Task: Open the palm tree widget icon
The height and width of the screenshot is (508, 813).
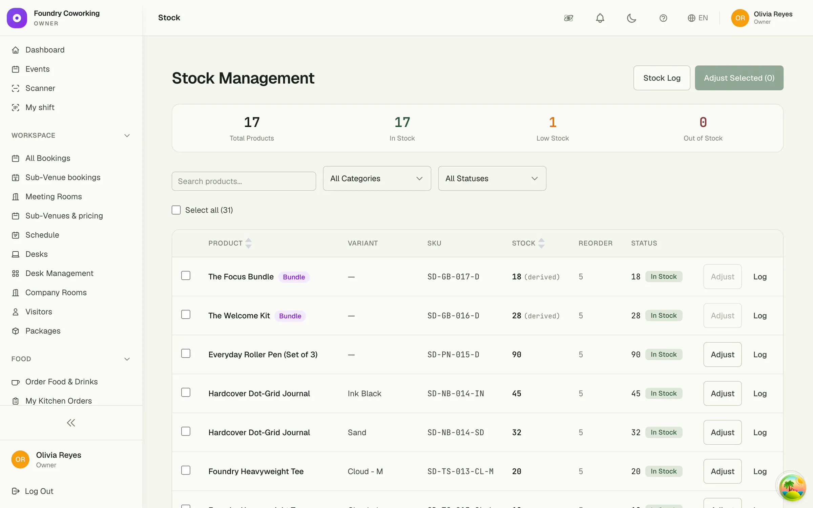Action: (x=792, y=487)
